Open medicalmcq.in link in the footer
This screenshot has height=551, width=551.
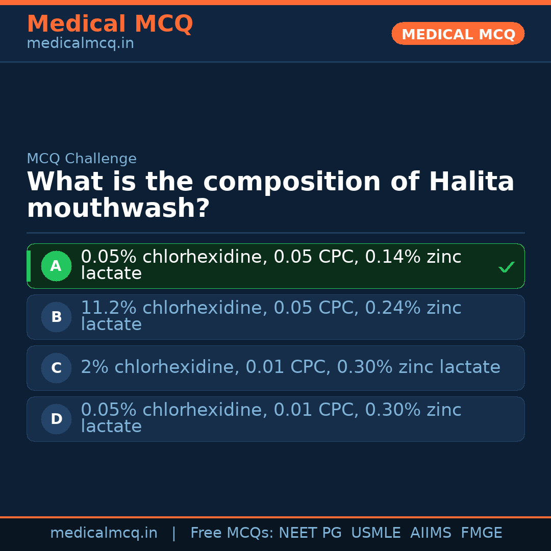pyautogui.click(x=104, y=533)
